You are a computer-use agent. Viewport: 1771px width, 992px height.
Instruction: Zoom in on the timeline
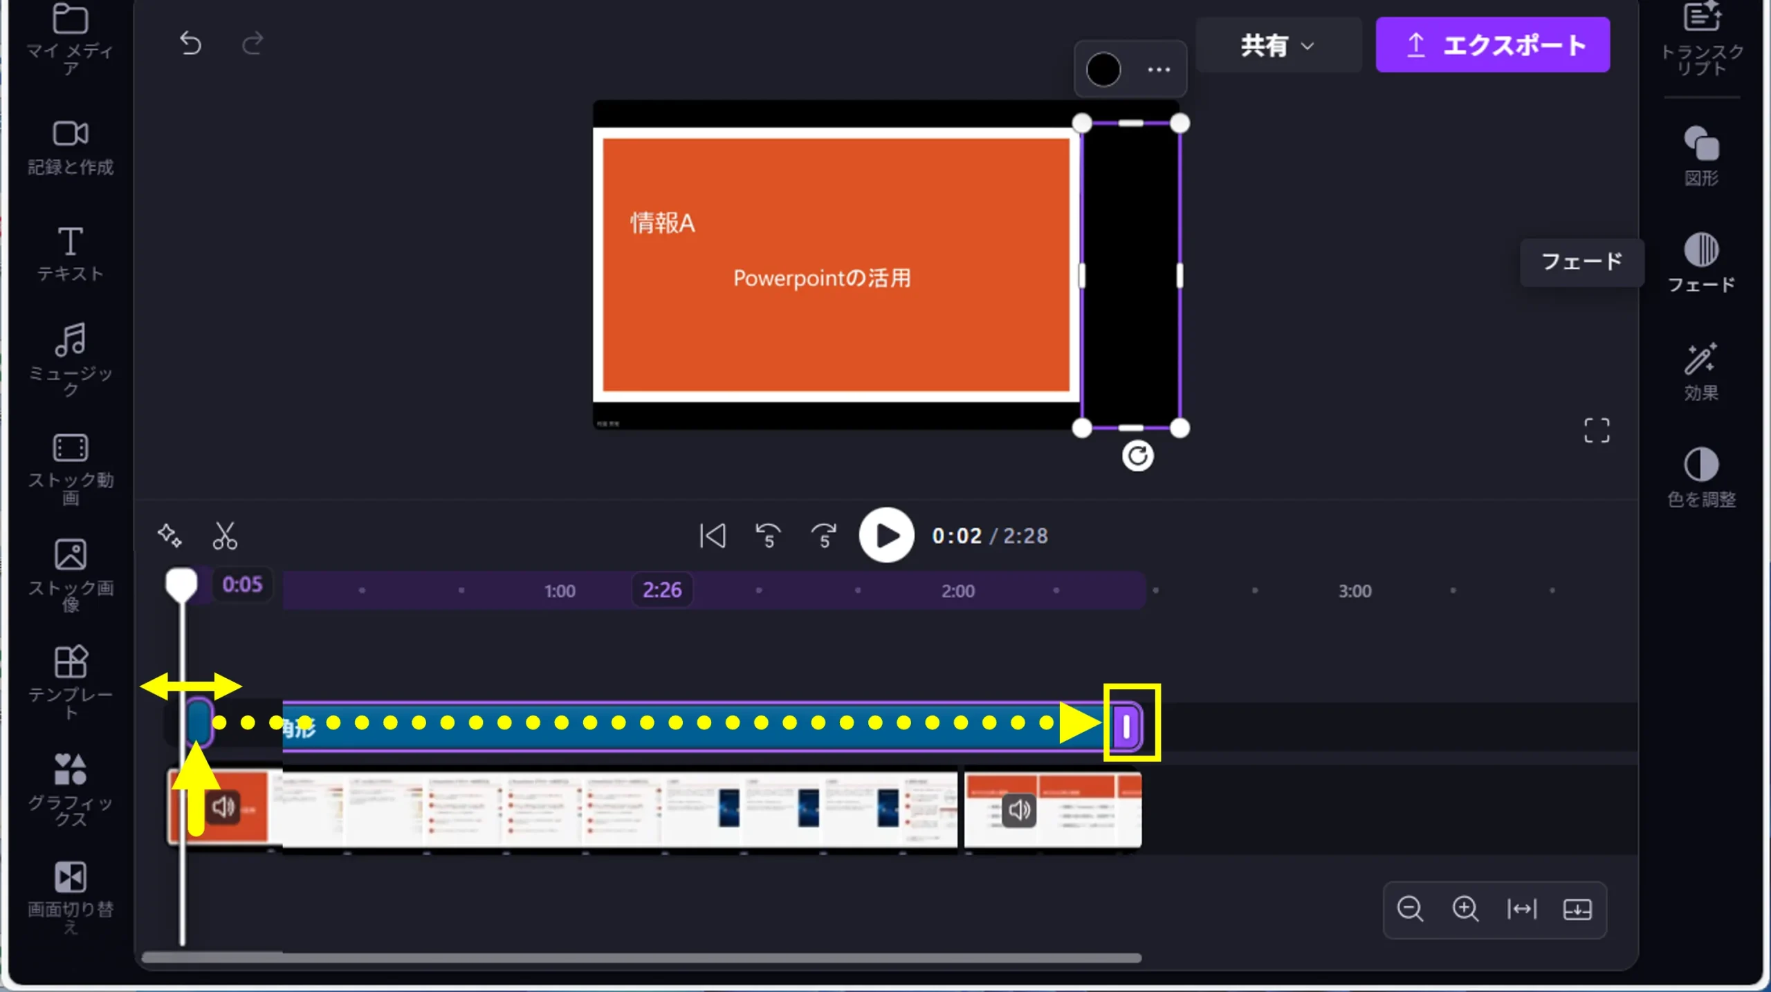(x=1465, y=909)
